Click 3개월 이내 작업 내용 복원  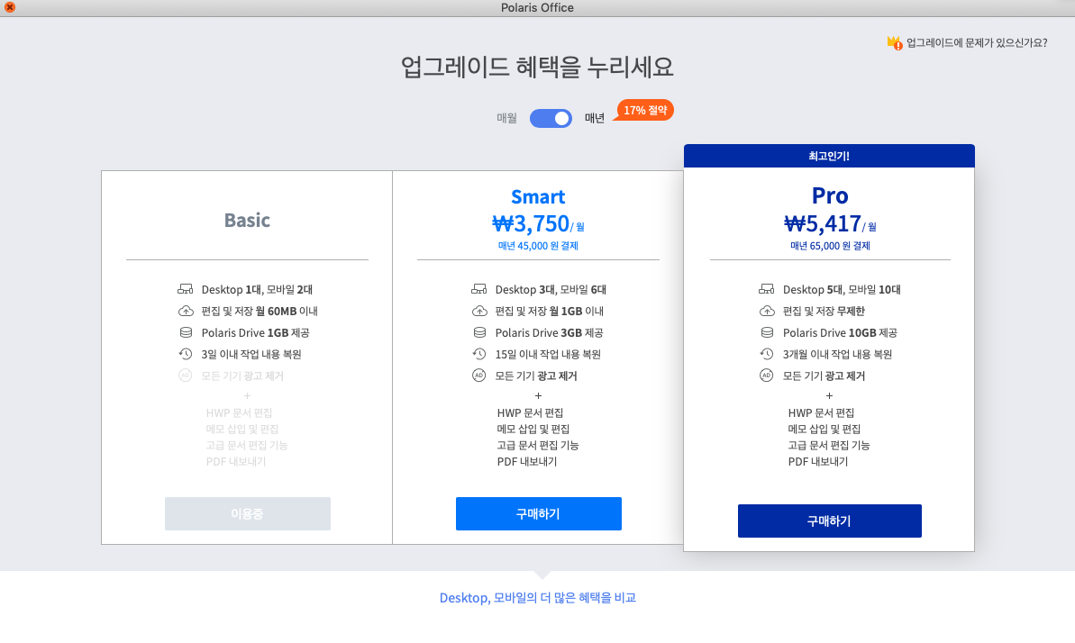837,354
